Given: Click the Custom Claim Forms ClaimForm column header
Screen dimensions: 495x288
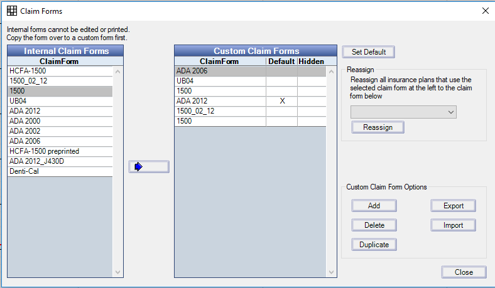Looking at the screenshot, I should click(219, 61).
